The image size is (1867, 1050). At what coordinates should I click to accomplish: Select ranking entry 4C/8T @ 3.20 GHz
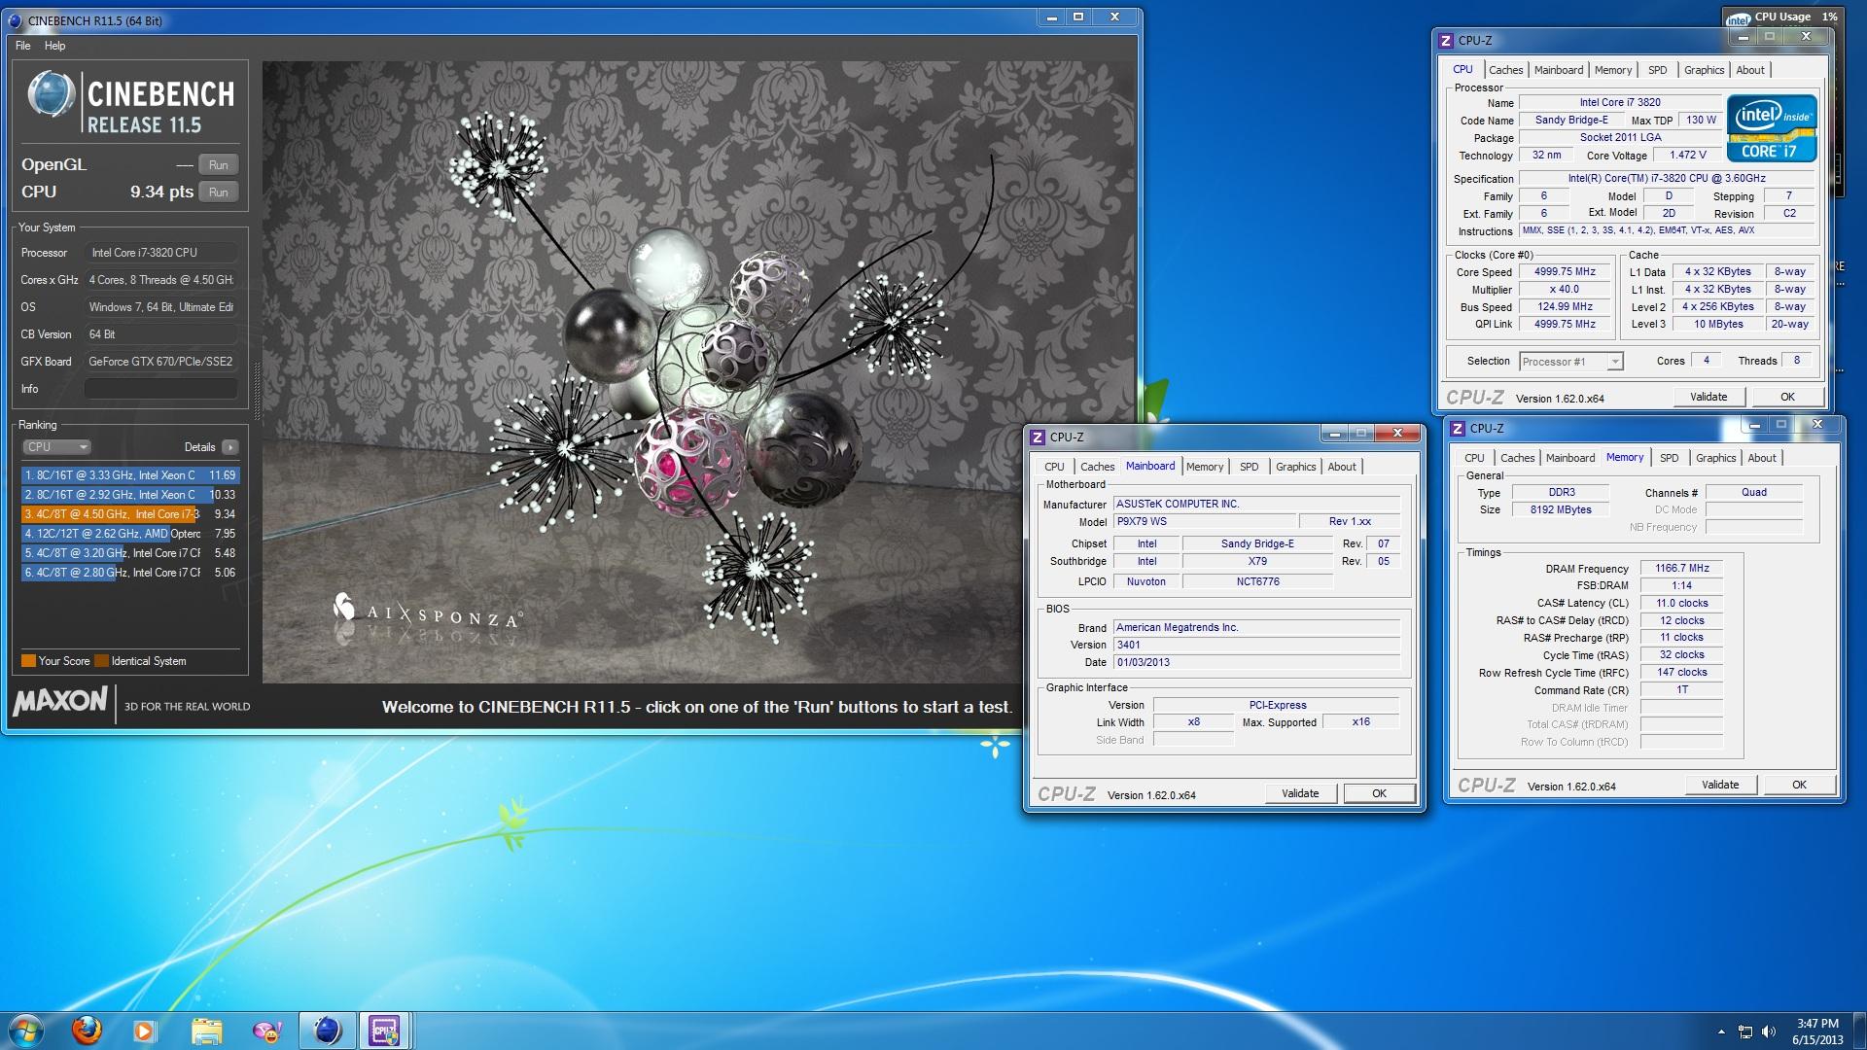pyautogui.click(x=130, y=553)
